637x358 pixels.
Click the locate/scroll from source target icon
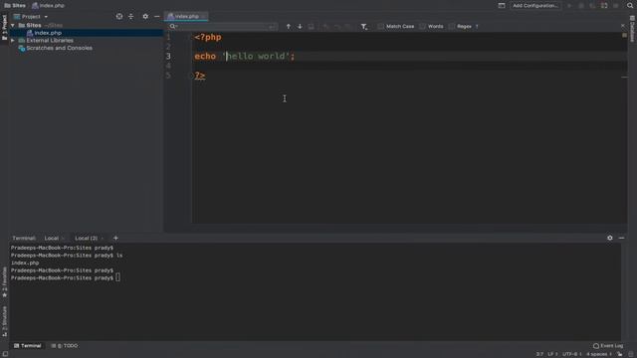point(119,17)
